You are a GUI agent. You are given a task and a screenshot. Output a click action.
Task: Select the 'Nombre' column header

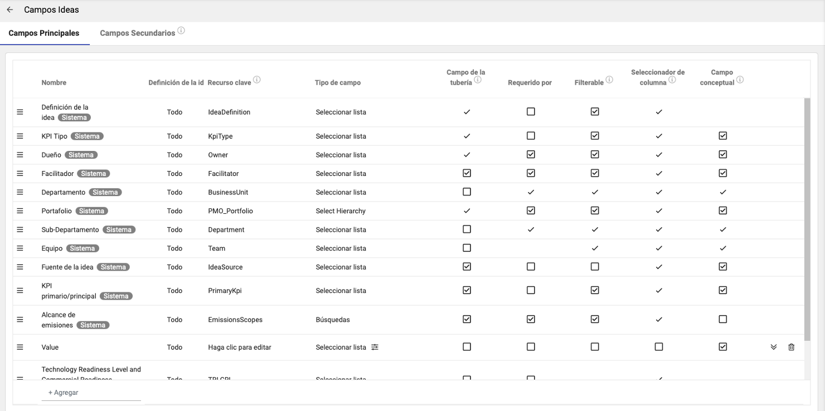[54, 82]
